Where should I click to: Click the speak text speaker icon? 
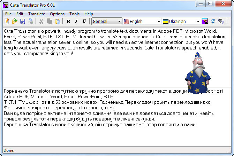coord(221,21)
